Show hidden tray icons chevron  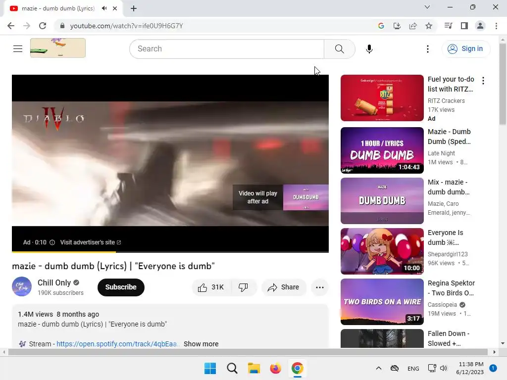click(x=379, y=368)
